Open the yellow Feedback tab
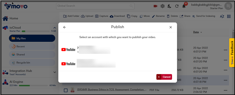 (x=232, y=53)
